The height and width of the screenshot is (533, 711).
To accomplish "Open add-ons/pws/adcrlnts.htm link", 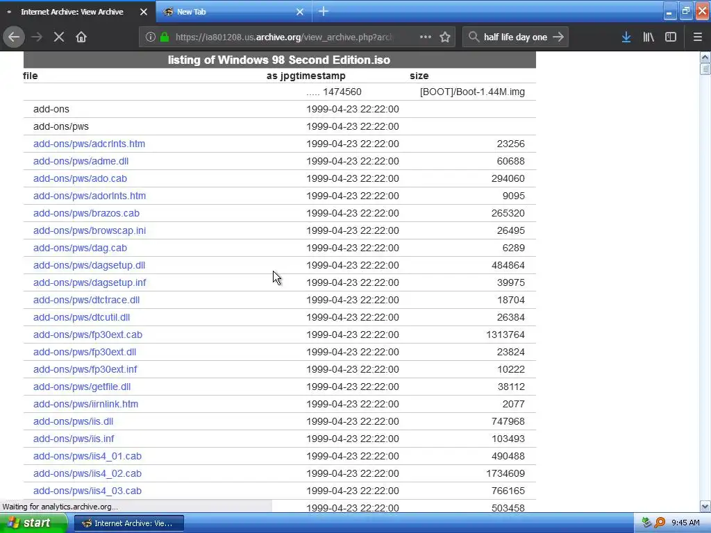I will (x=89, y=144).
